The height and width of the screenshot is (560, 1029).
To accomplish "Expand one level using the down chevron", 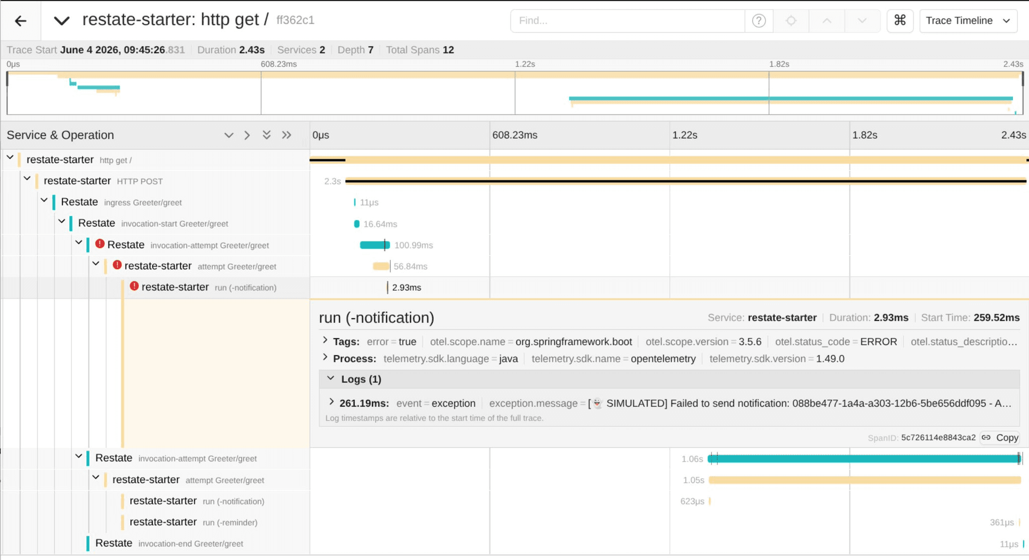I will [x=229, y=135].
